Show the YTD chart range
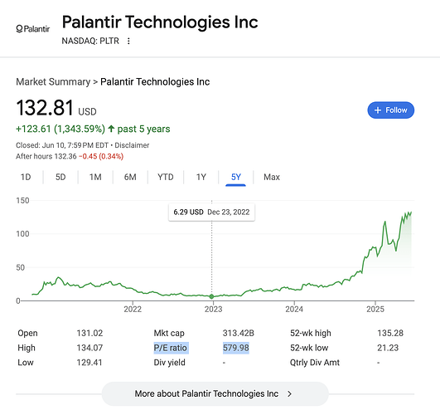The image size is (440, 415). (x=166, y=177)
